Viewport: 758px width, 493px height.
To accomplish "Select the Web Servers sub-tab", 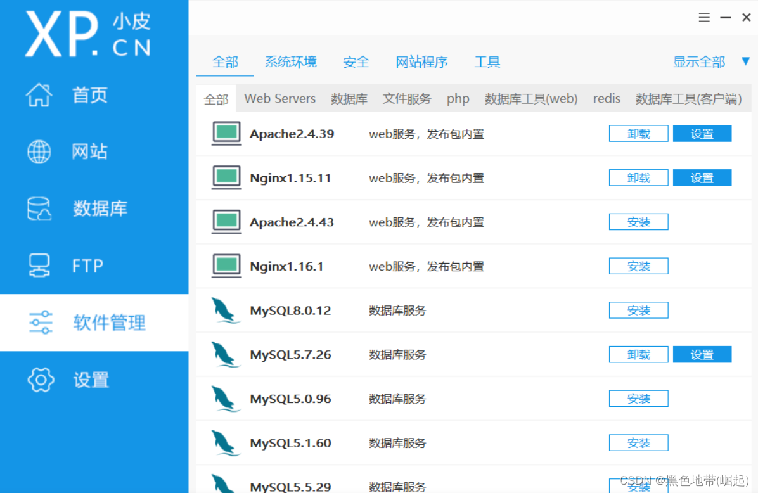I will click(x=280, y=99).
